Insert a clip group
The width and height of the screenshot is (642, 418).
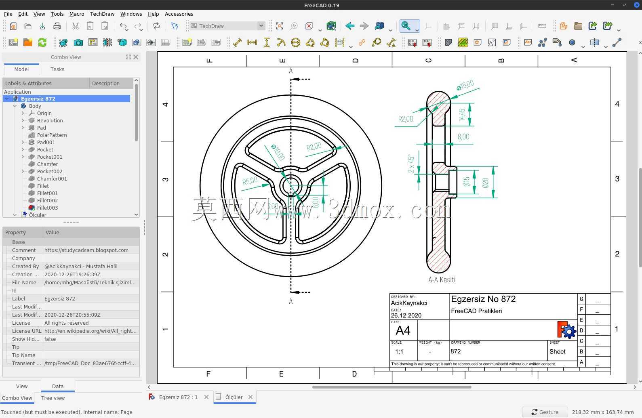(x=187, y=42)
